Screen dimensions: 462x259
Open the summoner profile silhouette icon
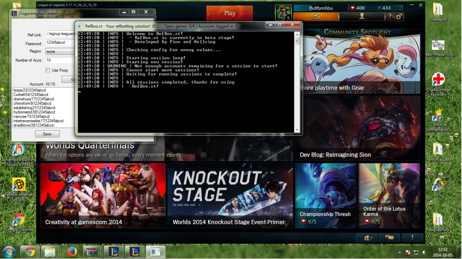362,17
